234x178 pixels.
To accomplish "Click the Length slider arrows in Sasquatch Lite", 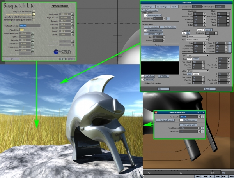I will 73,17.
